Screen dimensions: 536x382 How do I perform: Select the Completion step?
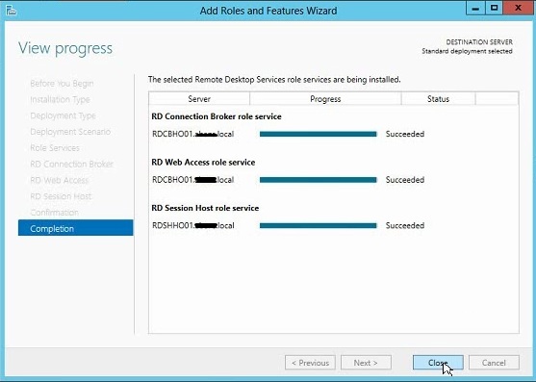pos(76,228)
